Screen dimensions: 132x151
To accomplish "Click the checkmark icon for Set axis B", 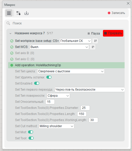I will 12,53.
